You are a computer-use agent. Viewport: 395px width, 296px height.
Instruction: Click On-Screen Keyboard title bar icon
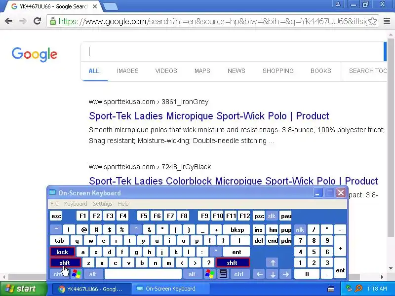52,193
